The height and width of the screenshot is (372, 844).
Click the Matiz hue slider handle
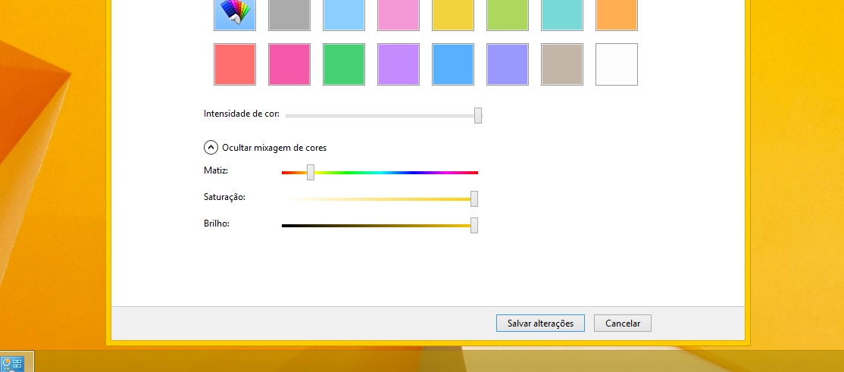(311, 172)
